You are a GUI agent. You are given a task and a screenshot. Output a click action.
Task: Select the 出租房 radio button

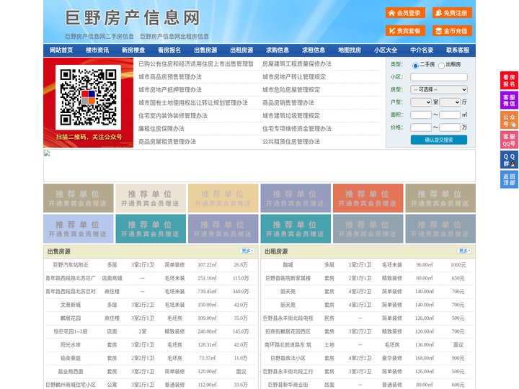click(441, 66)
